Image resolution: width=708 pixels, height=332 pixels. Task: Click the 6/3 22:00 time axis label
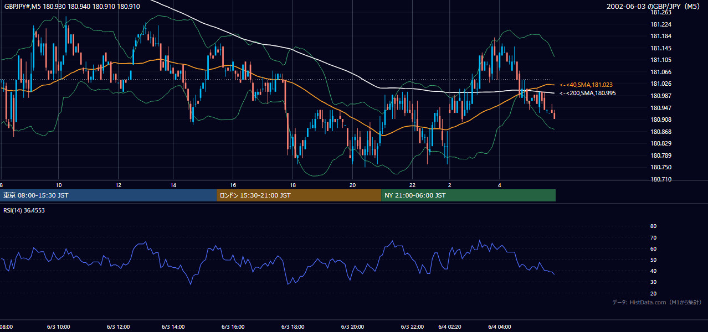tap(412, 327)
